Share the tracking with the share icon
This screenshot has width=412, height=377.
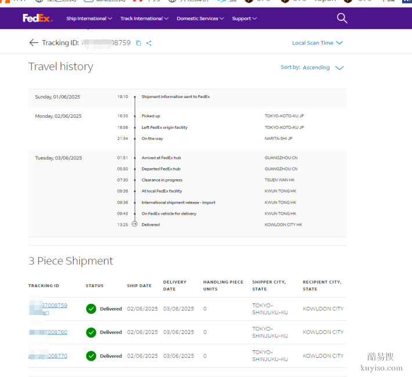(x=149, y=43)
